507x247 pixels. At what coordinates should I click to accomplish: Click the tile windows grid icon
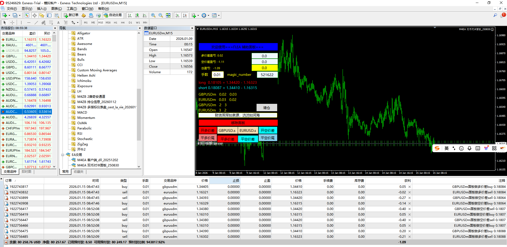click(168, 15)
